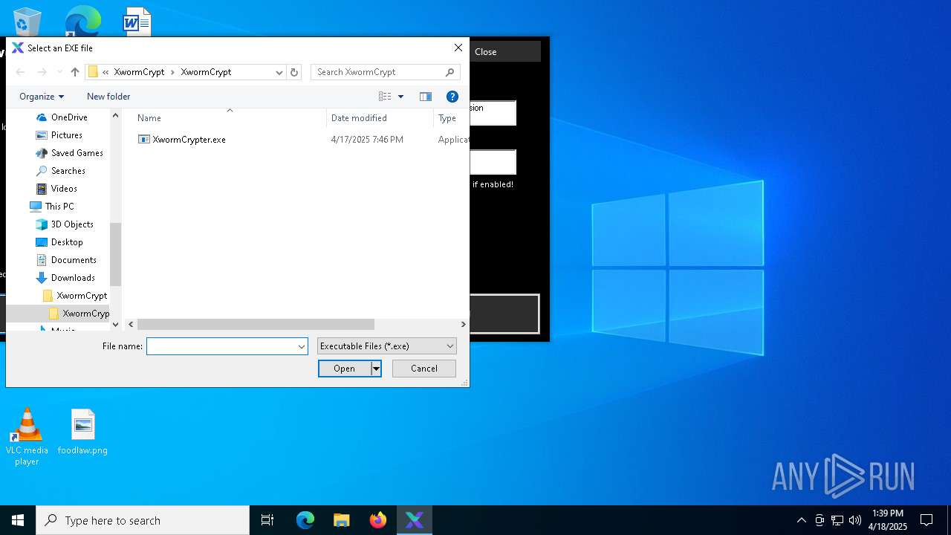Open Task View on taskbar
Viewport: 951px width, 535px height.
point(267,520)
